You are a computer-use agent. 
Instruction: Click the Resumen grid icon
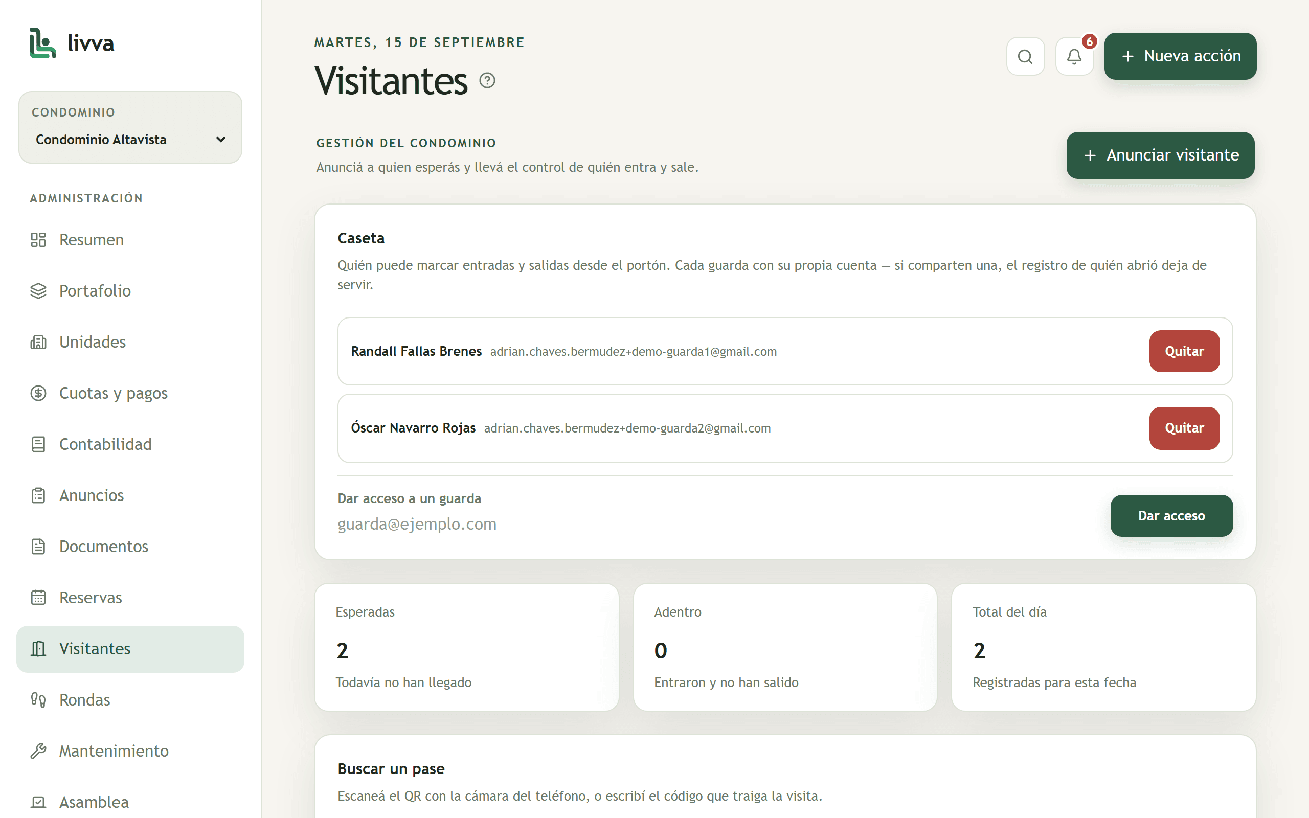[x=38, y=240]
